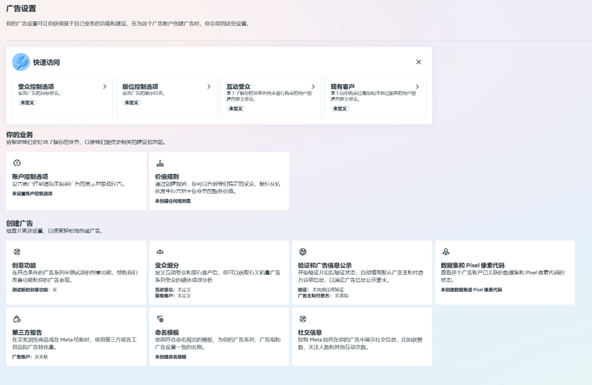Open the 社交信息 card title
The height and width of the screenshot is (385, 592).
[x=310, y=332]
